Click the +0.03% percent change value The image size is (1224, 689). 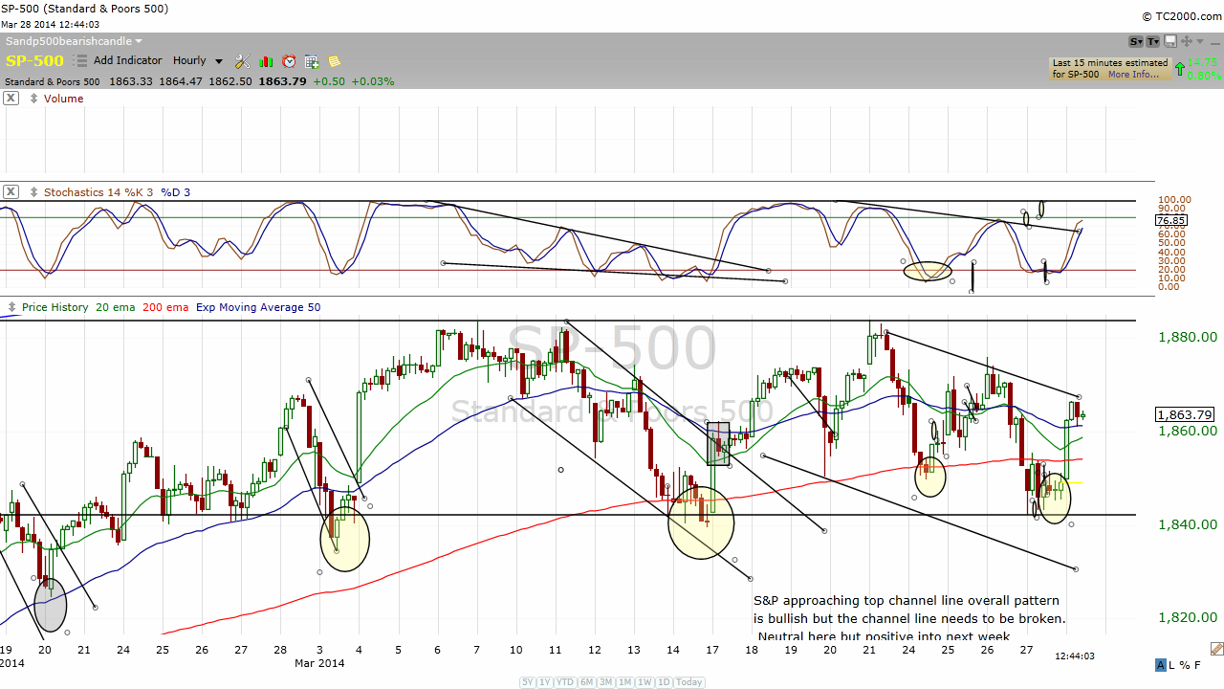[373, 81]
